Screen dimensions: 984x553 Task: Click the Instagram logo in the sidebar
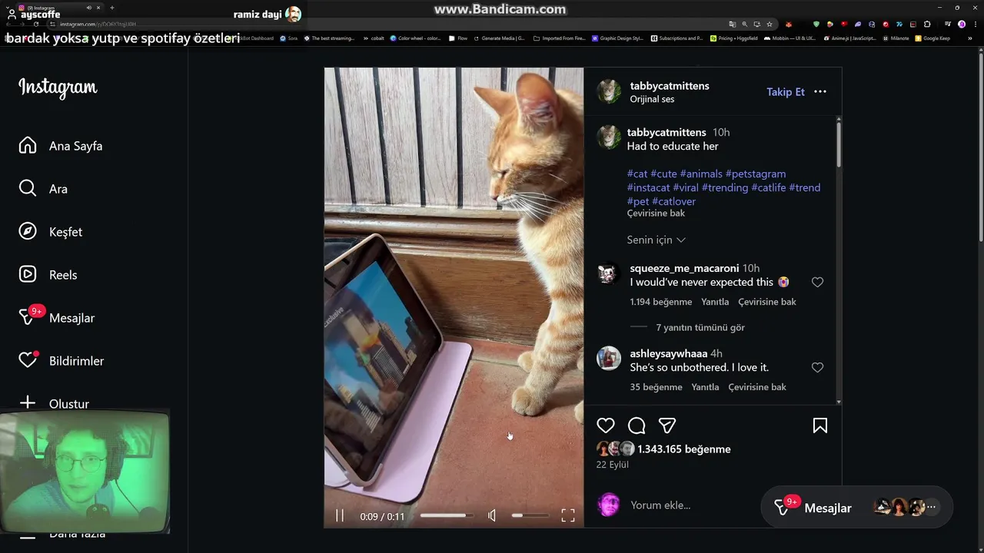tap(58, 88)
